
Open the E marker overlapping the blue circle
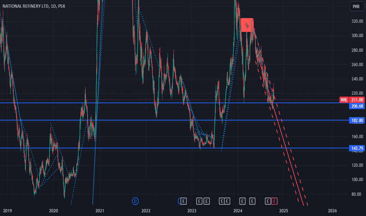click(x=184, y=201)
